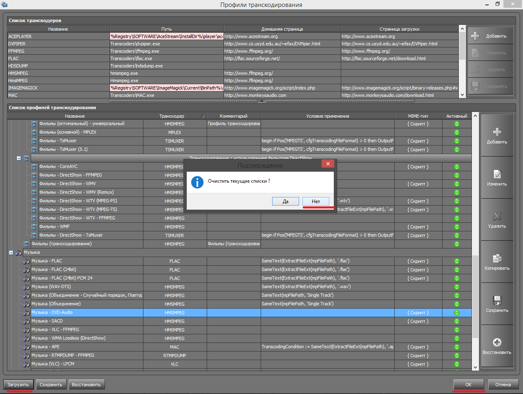Click the Копировать copy icon
This screenshot has height=394, width=523.
pos(497,258)
